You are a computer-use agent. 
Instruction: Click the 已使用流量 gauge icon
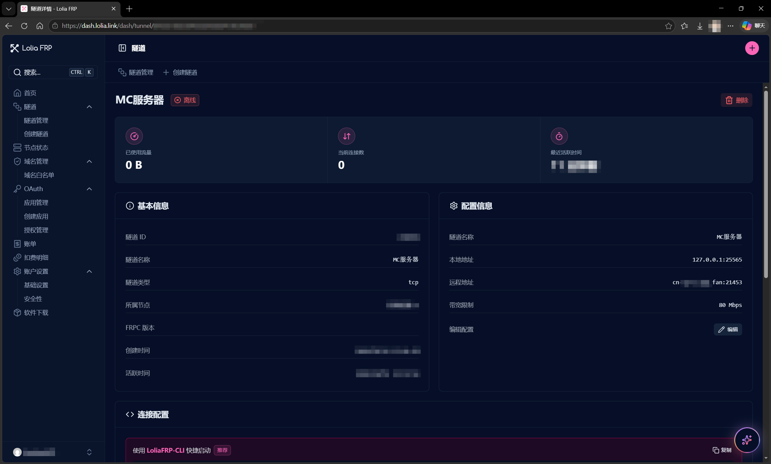[x=134, y=136]
